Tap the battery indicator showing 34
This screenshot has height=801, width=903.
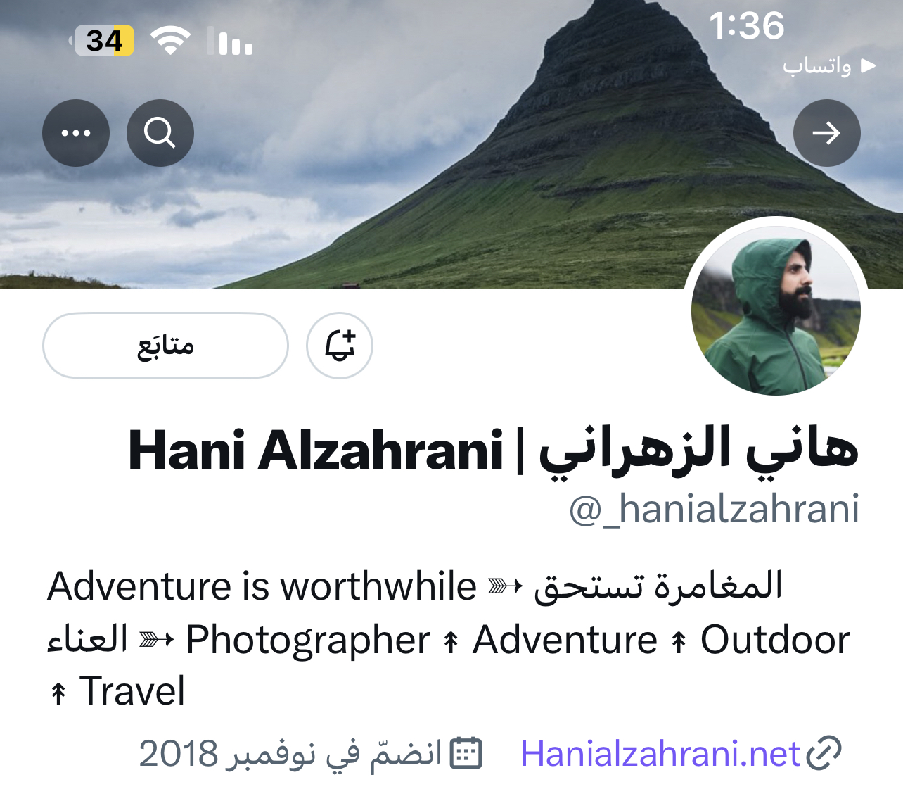tap(103, 41)
